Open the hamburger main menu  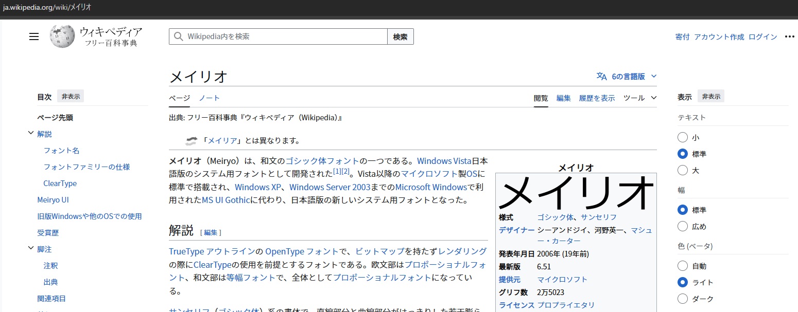pyautogui.click(x=34, y=36)
